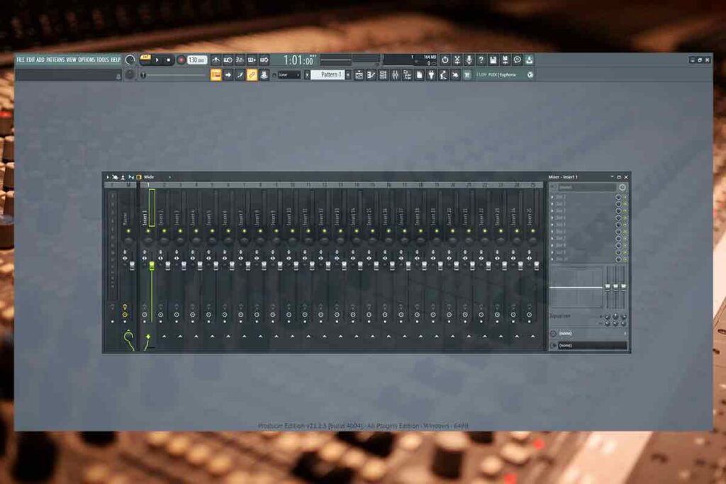Click the save project floppy icon

click(x=493, y=60)
